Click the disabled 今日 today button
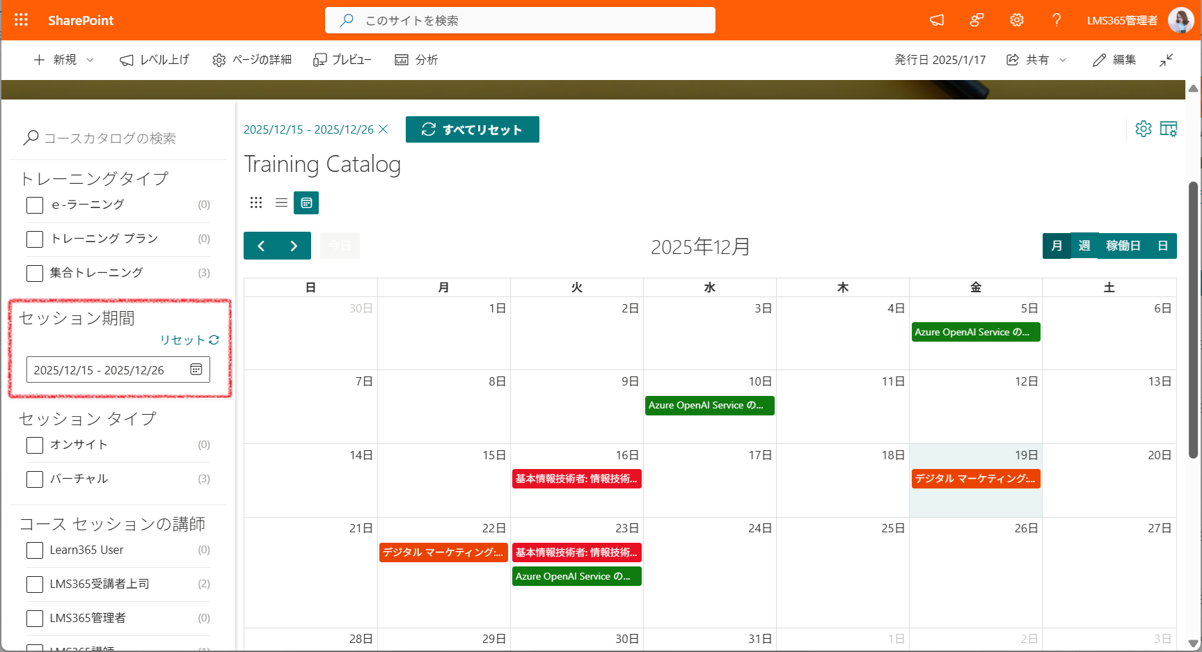The image size is (1202, 652). 340,246
